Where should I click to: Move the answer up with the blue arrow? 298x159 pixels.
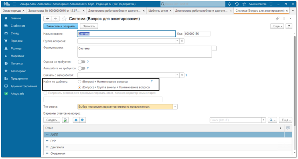pos(76,120)
